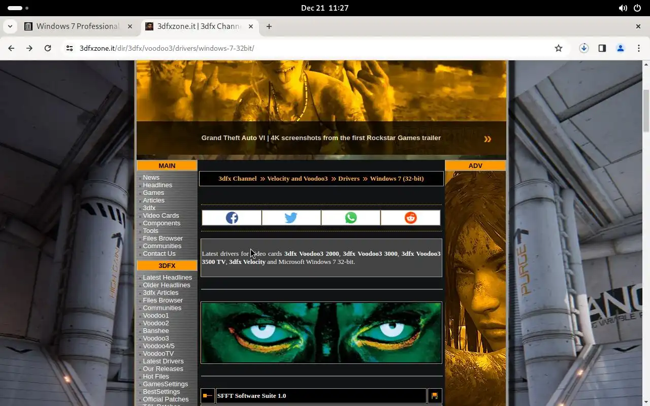The image size is (650, 406).
Task: Open Hot Files link
Action: 155,377
